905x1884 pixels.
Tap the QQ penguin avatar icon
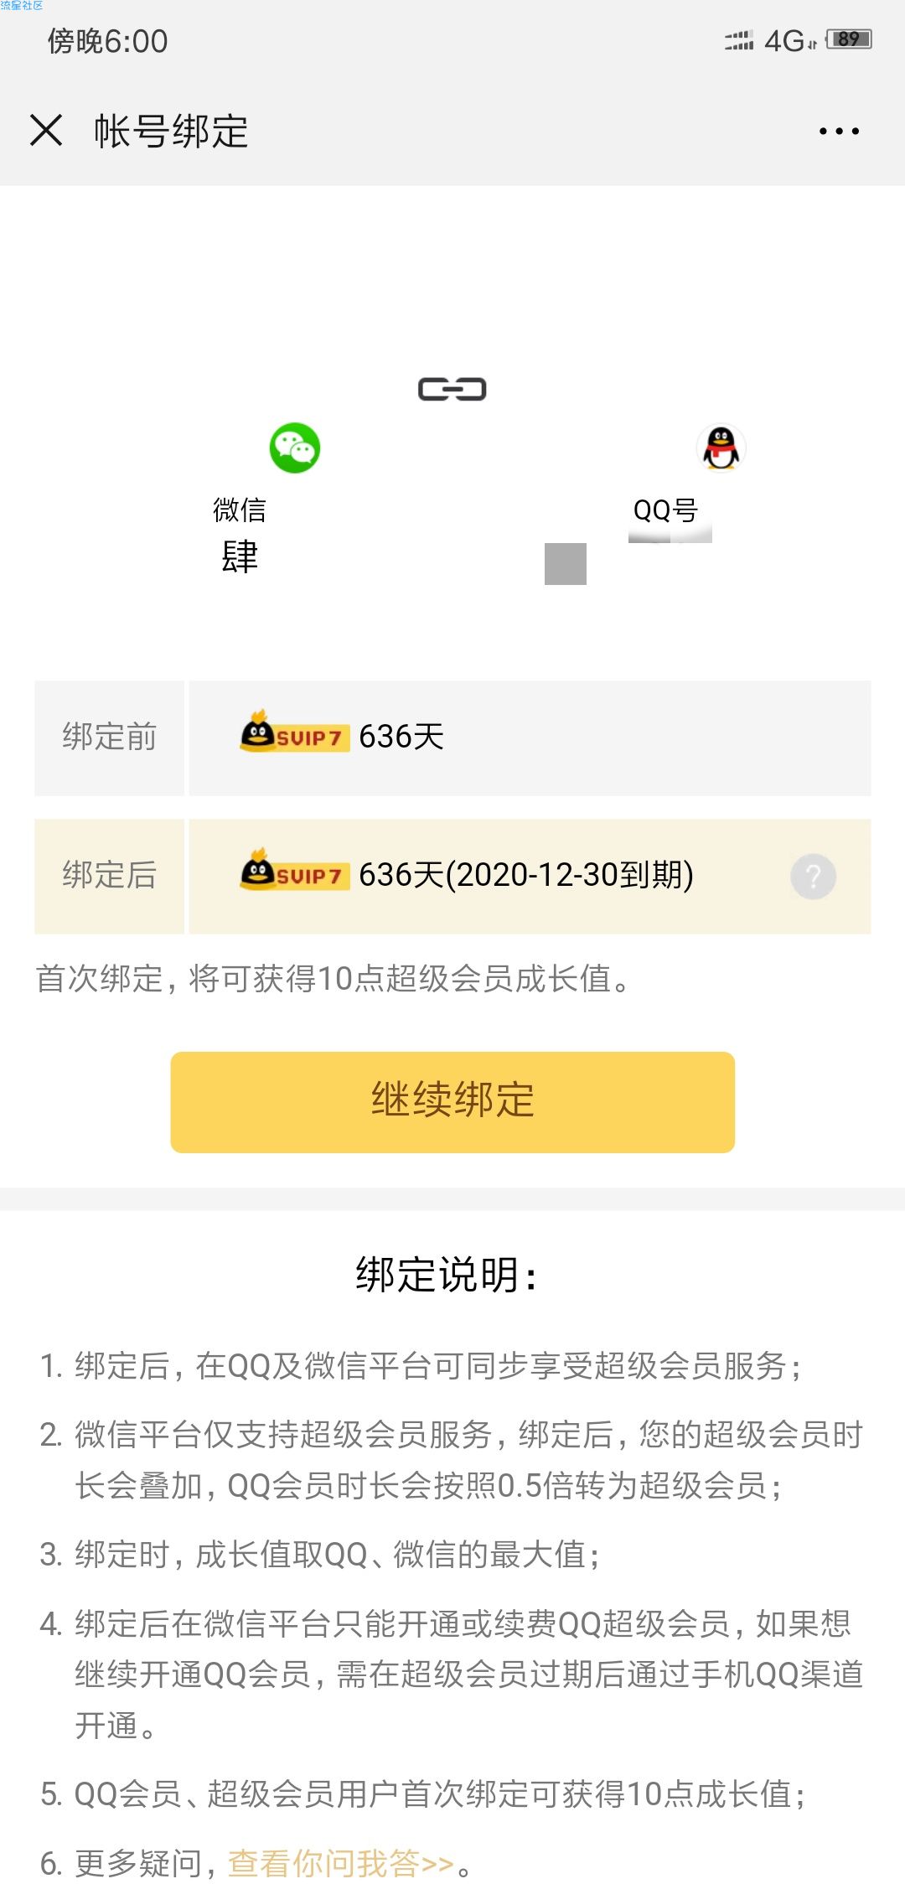click(x=721, y=448)
